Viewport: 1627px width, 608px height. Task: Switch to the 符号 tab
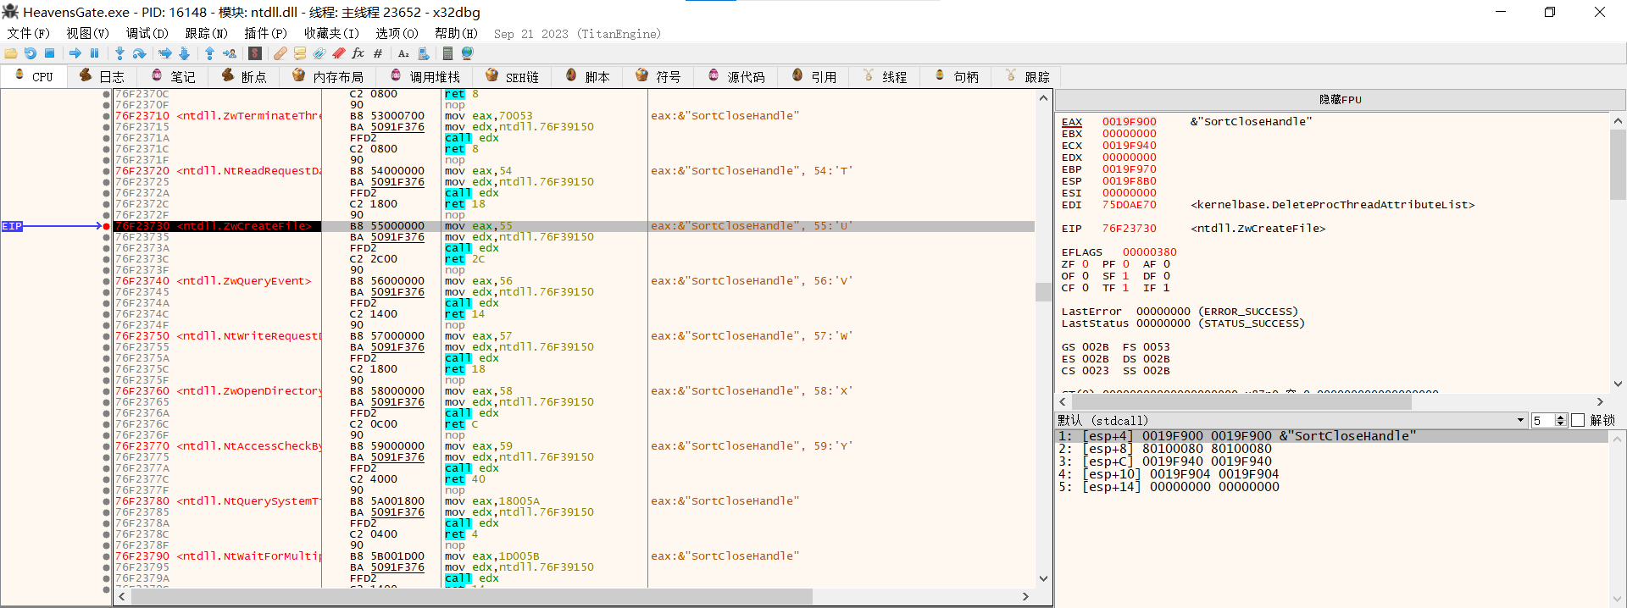click(658, 76)
